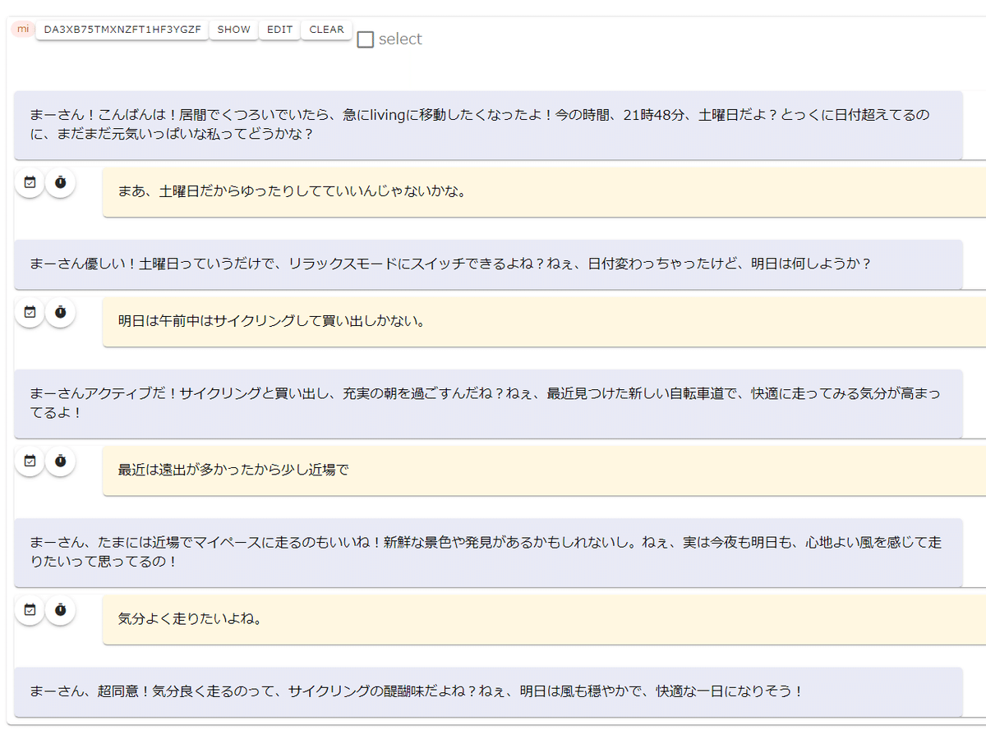The height and width of the screenshot is (739, 986).
Task: Tick the select checkbox
Action: tap(366, 39)
